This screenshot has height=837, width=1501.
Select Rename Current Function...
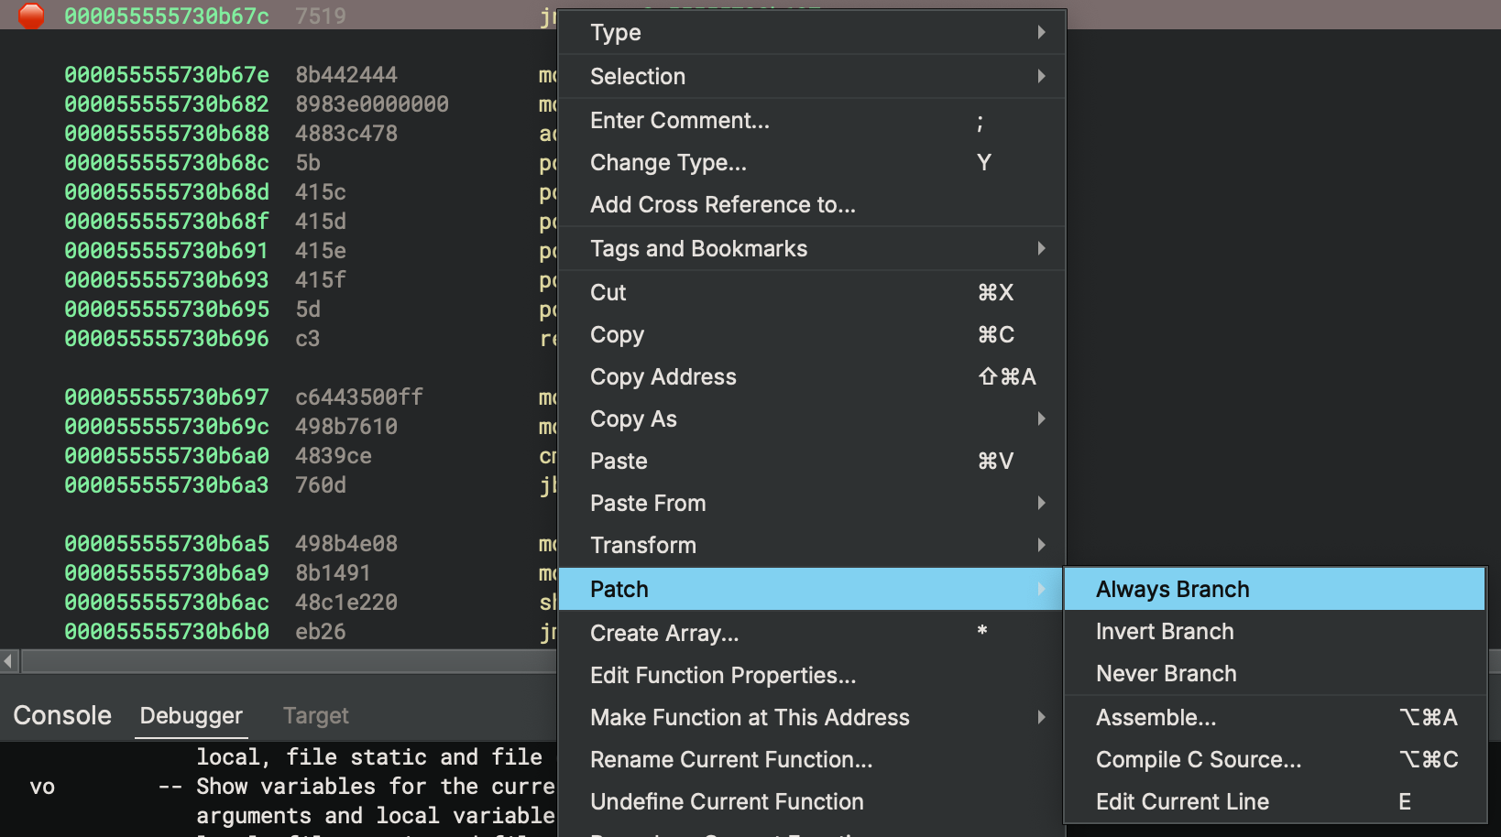coord(812,760)
